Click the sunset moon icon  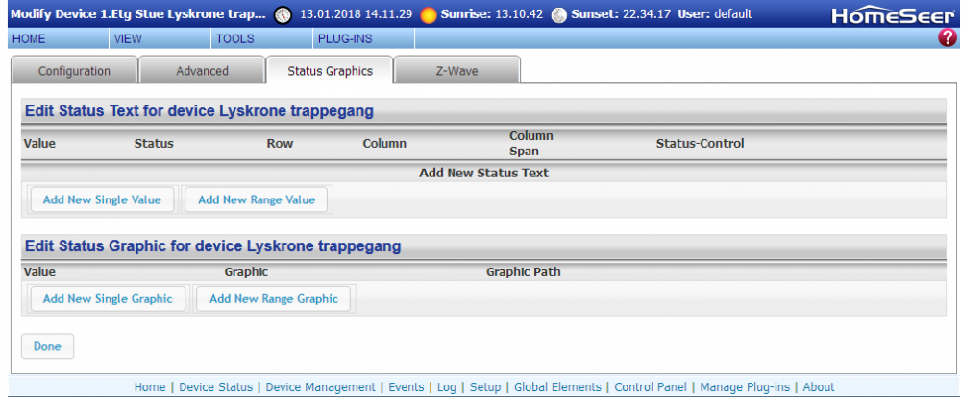click(559, 15)
